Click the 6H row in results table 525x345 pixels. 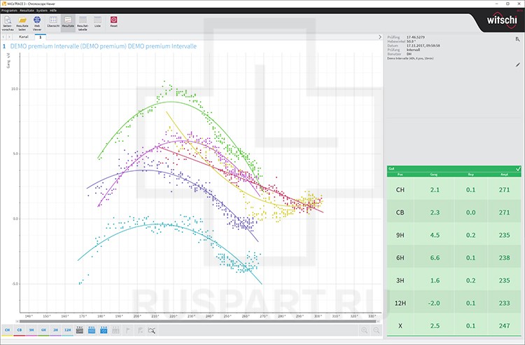pos(455,258)
